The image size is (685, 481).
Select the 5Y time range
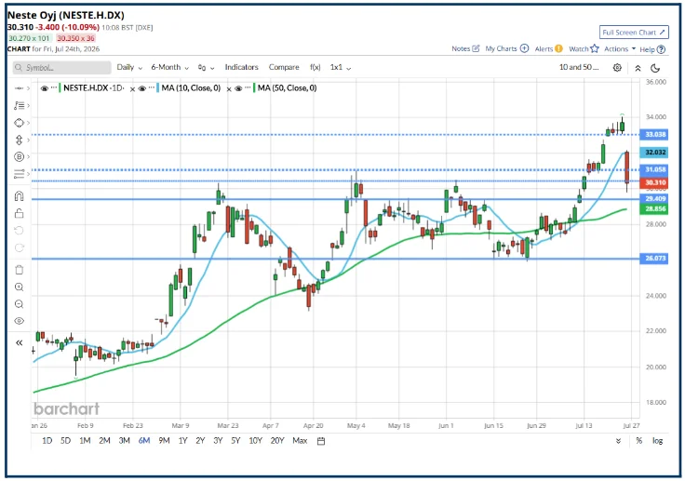tap(235, 441)
